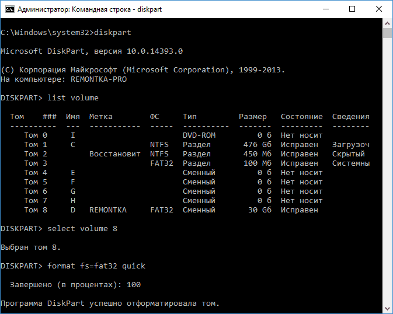Click the 'Том 1' row label
Viewport: 393px width, 314px height.
(x=36, y=145)
